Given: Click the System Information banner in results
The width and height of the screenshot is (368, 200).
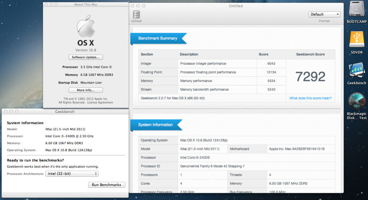Looking at the screenshot, I should coord(155,125).
